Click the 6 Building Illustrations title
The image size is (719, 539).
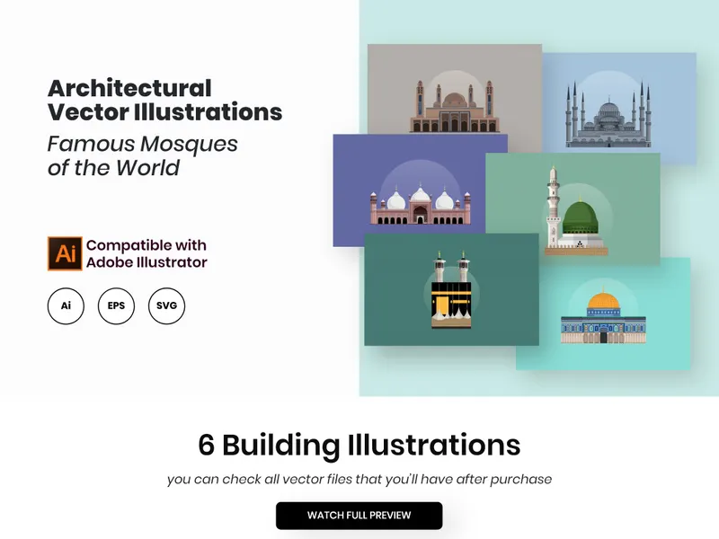359,444
